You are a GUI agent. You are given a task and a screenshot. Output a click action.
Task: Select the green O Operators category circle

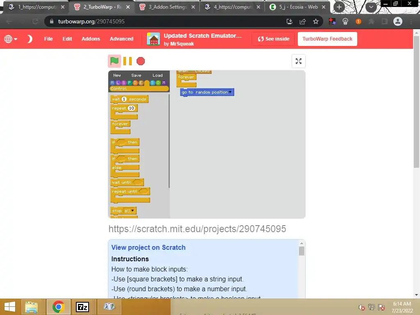coord(158,83)
